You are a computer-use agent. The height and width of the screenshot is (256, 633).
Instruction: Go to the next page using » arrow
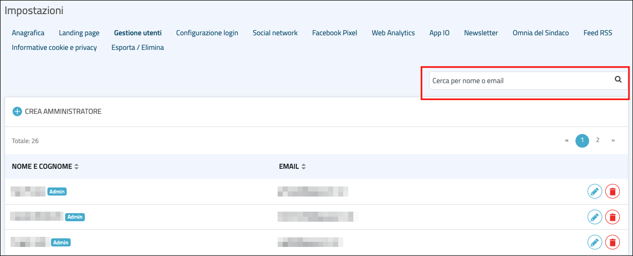pos(613,141)
